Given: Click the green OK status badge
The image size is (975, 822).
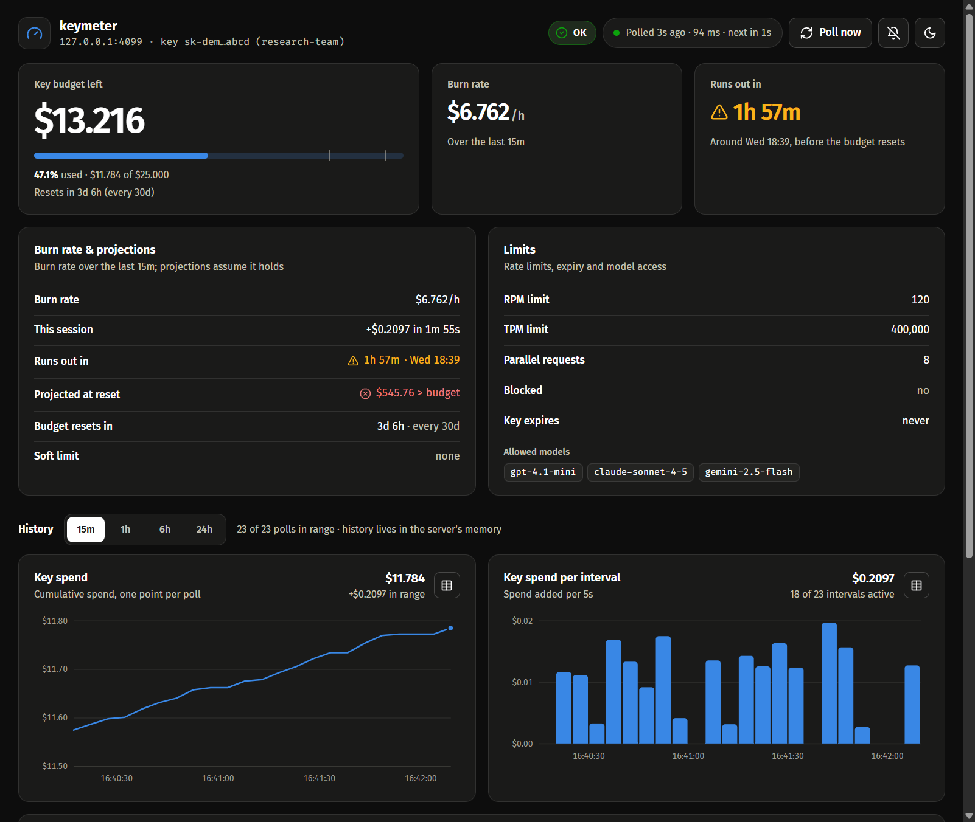Looking at the screenshot, I should pyautogui.click(x=572, y=33).
